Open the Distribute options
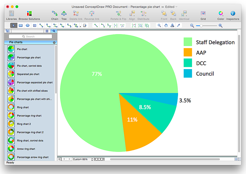Screen dimensions: 246x174 143,15
